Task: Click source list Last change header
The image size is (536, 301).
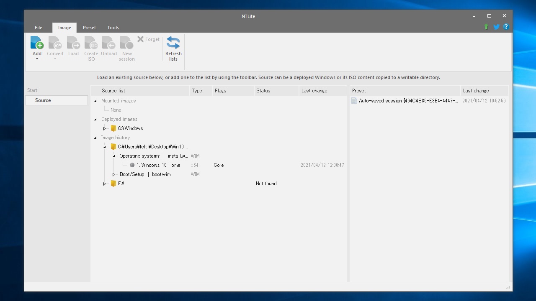Action: [x=322, y=91]
